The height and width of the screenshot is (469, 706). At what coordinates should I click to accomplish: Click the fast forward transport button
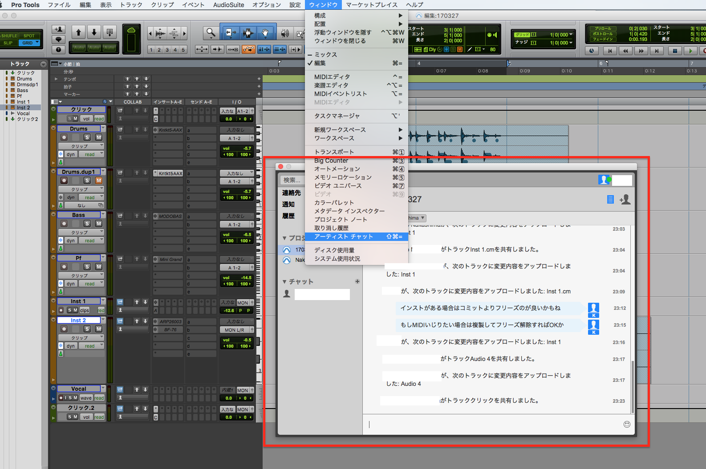641,51
